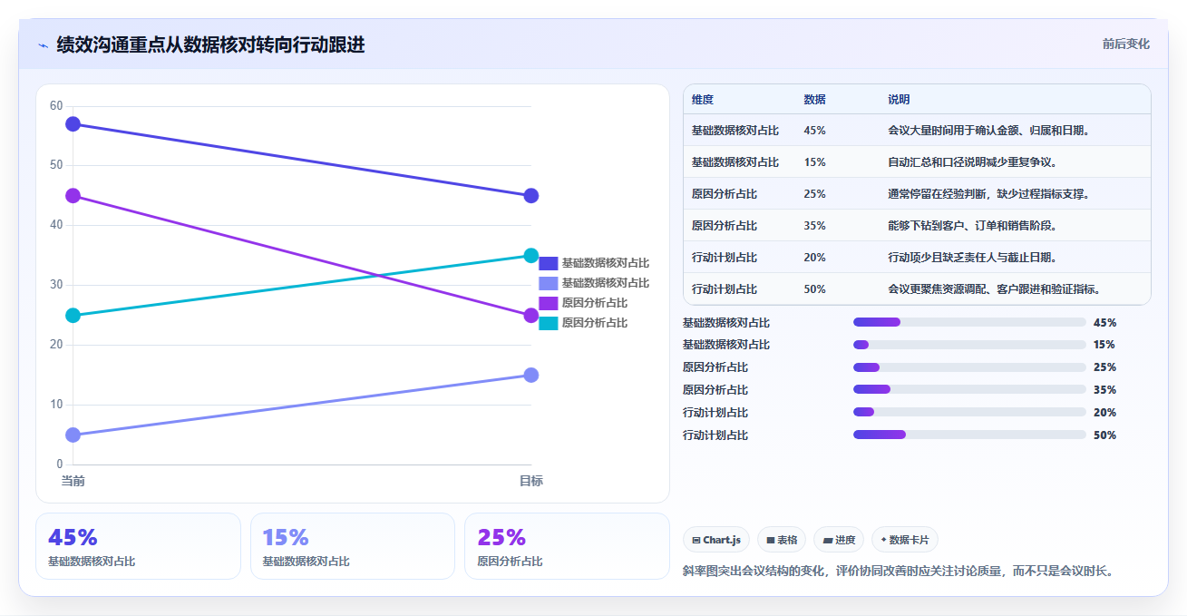Click the 前后变化 label in the header
The width and height of the screenshot is (1187, 616).
[1126, 44]
